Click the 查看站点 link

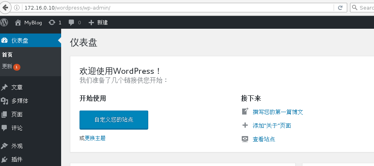point(264,139)
